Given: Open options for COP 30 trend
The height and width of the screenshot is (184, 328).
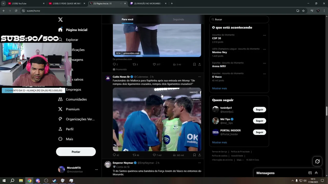Looking at the screenshot, I should tap(264, 35).
